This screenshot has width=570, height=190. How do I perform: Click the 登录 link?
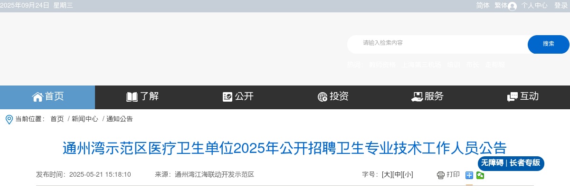point(561,6)
